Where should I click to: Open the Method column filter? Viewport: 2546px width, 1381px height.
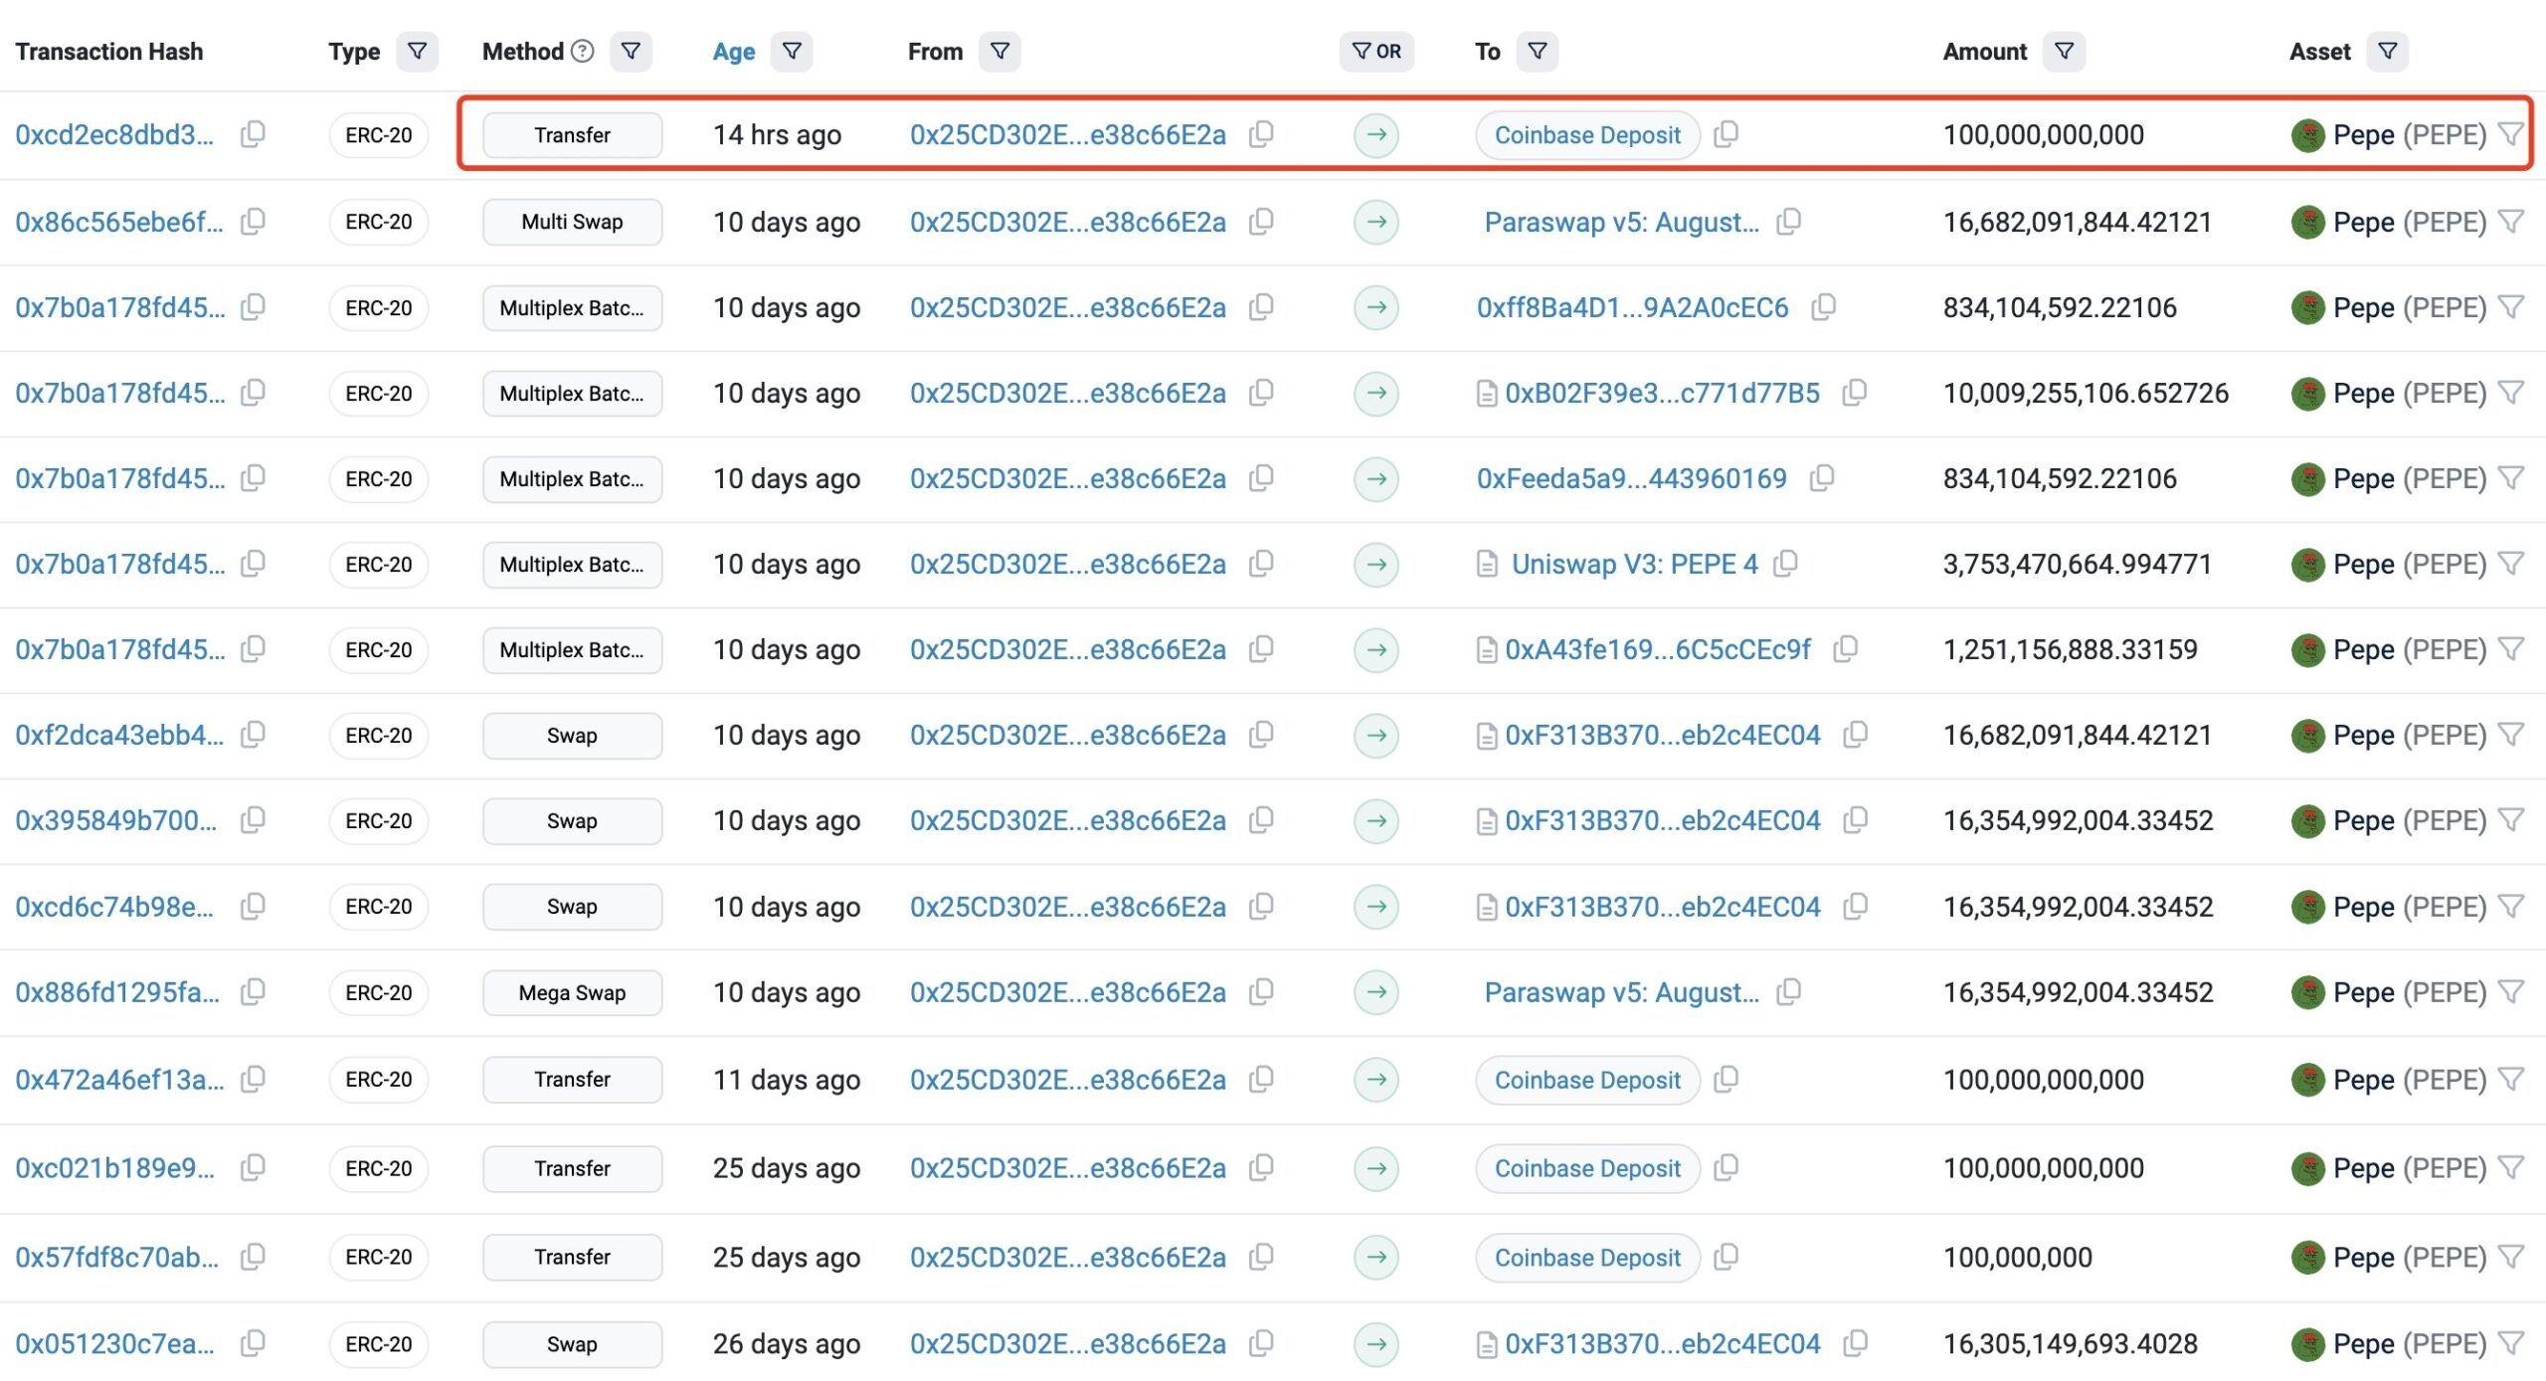(631, 51)
